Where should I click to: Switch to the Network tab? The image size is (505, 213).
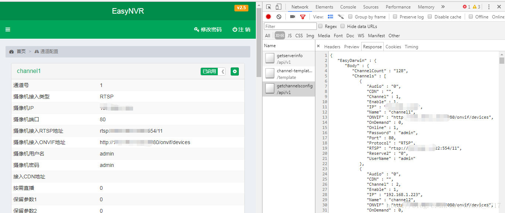point(300,7)
